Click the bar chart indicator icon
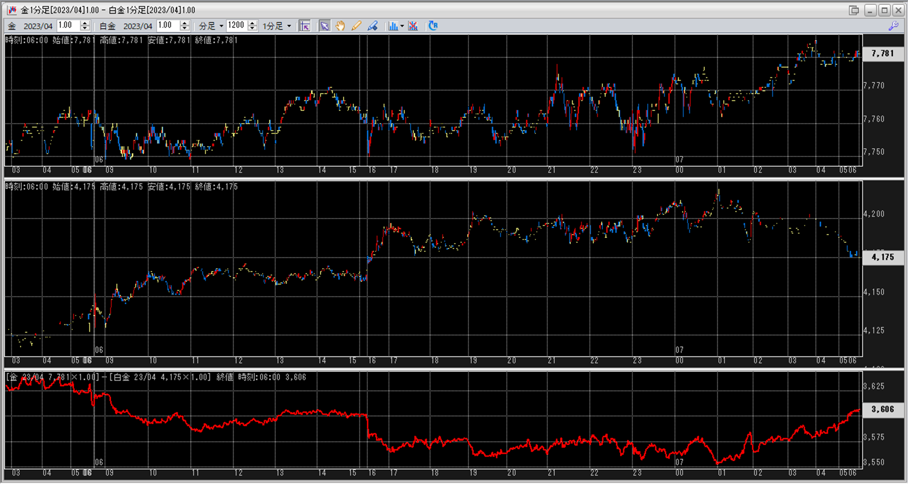 pos(393,26)
